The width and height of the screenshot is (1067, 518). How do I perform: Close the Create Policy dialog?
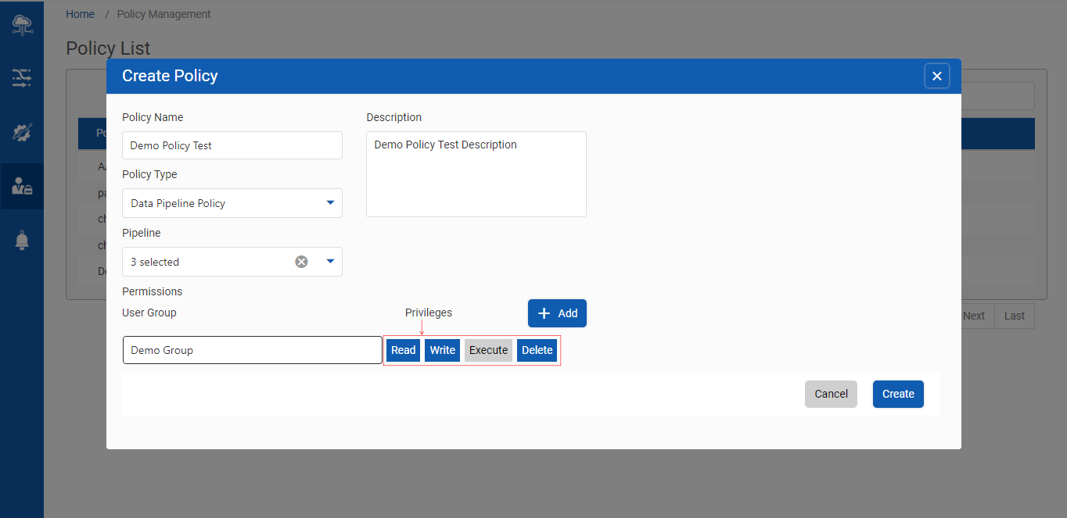[x=936, y=76]
